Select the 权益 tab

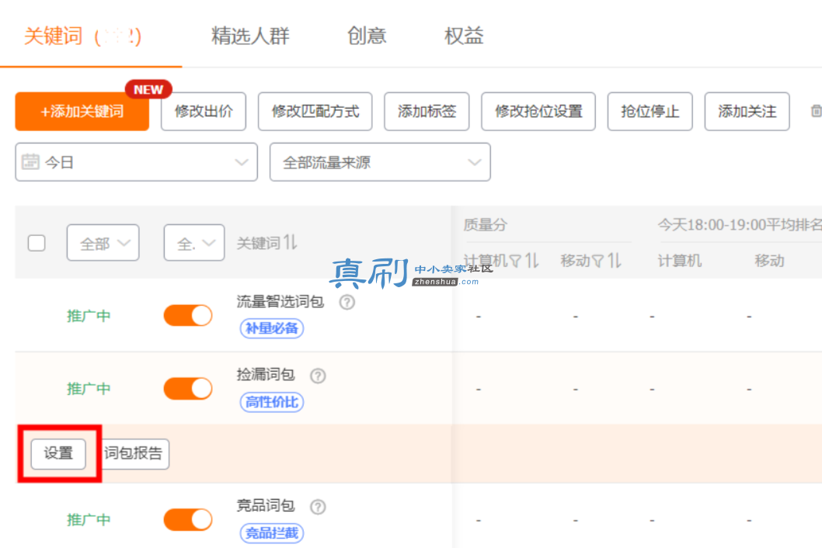pyautogui.click(x=464, y=36)
